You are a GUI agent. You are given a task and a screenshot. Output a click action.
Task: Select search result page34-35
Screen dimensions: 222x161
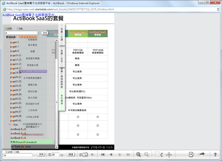tap(16, 107)
